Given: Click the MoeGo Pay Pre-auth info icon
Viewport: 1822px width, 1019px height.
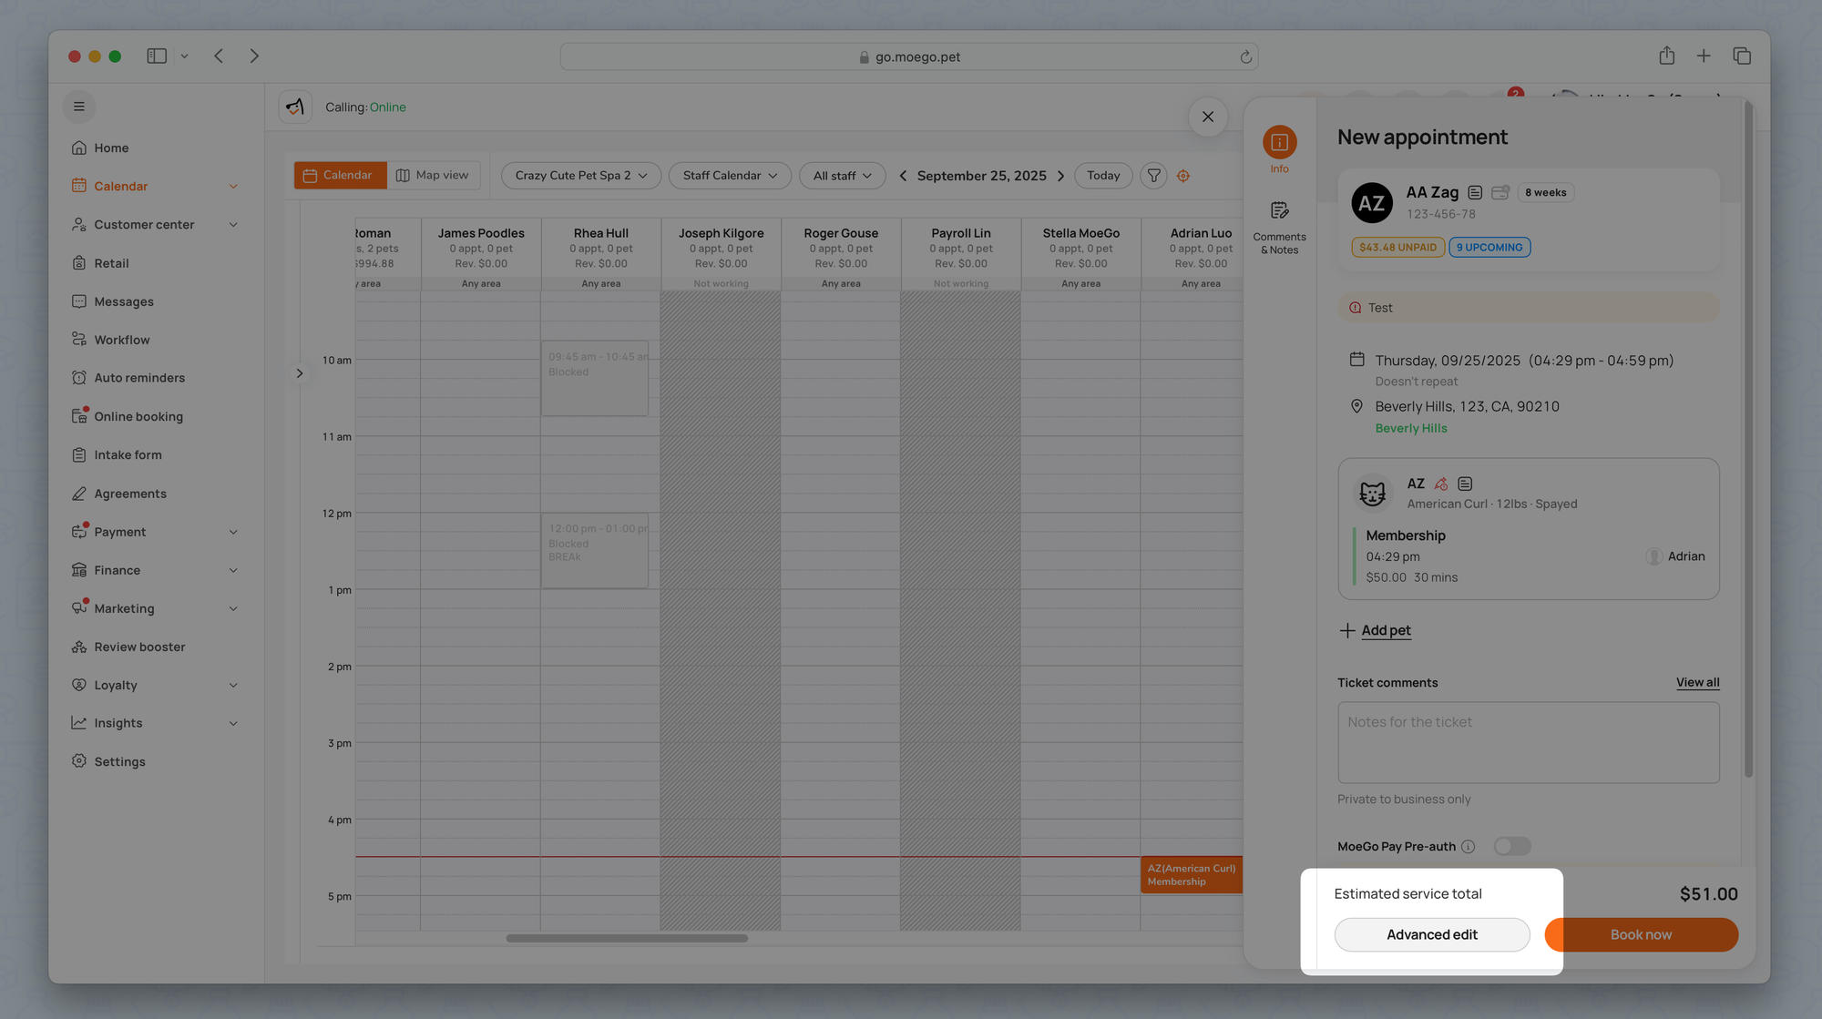Looking at the screenshot, I should coord(1468,847).
